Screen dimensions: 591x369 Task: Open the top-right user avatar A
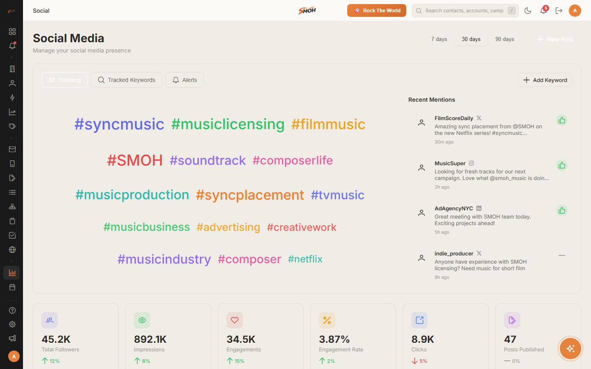tap(575, 11)
